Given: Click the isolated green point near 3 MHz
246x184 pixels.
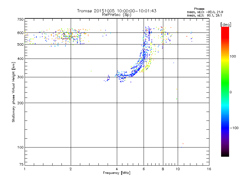Looking at the screenshot, I should [x=91, y=71].
